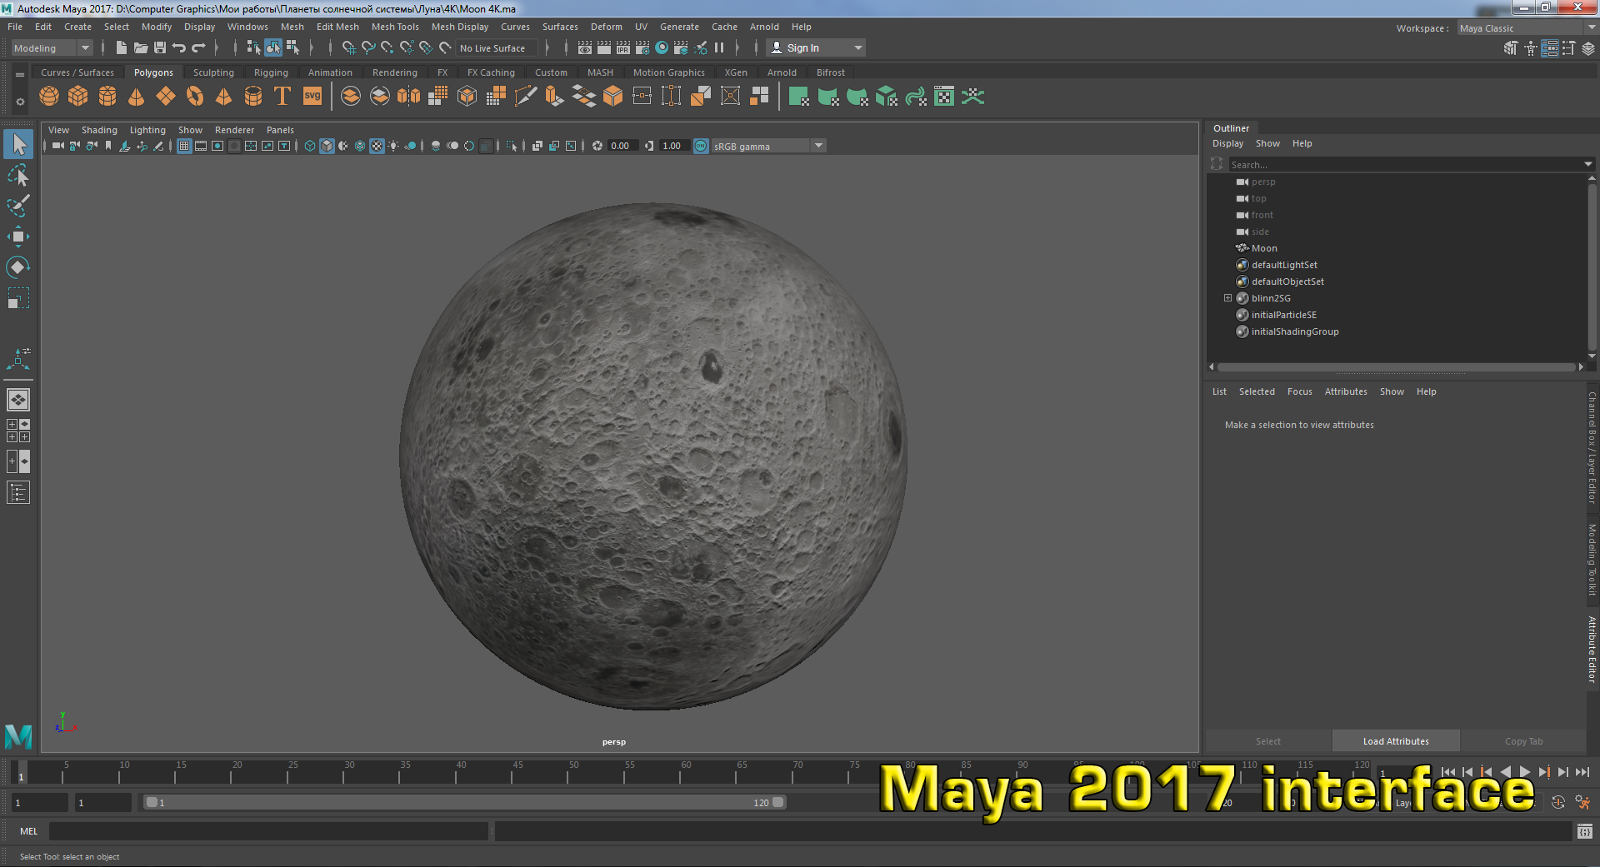This screenshot has height=867, width=1600.
Task: Open the IPR render icon on the toolbar
Action: coord(622,47)
